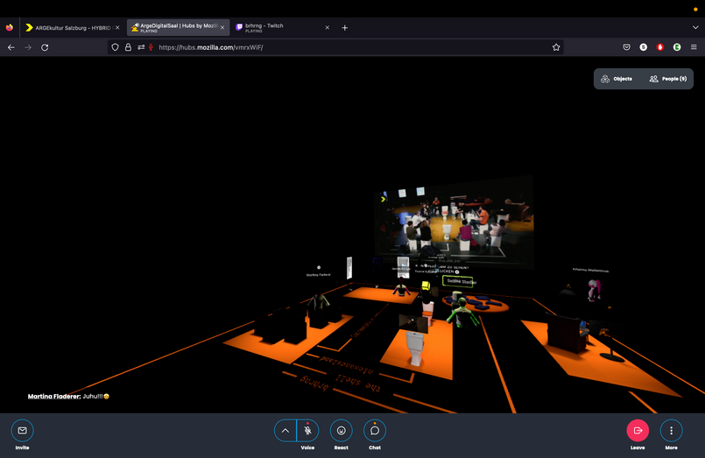Open the Objects list
Viewport: 705px width, 458px height.
(617, 79)
